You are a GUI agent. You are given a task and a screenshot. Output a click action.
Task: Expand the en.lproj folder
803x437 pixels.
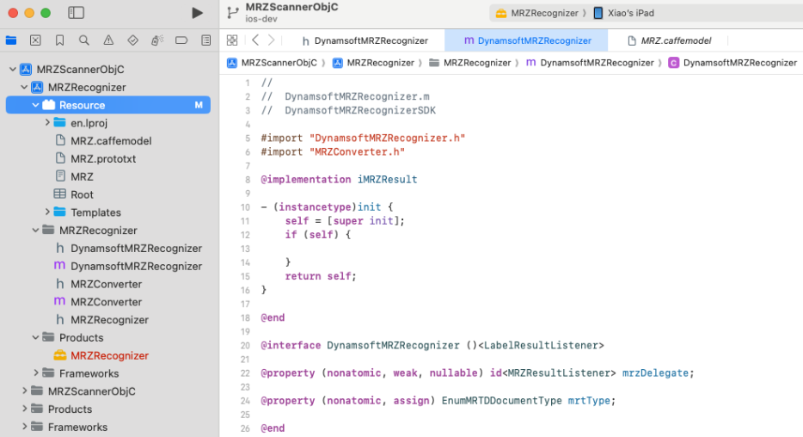pyautogui.click(x=47, y=123)
